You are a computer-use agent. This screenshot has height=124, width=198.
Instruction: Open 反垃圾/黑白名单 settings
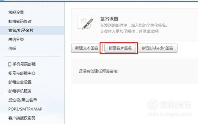[23, 100]
